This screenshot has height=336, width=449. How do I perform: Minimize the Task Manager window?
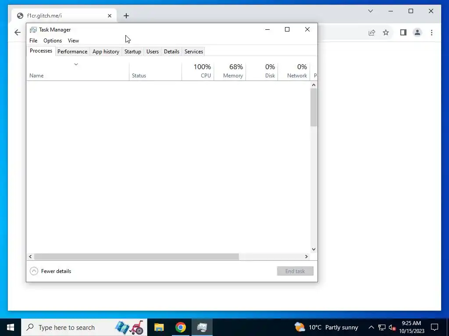pyautogui.click(x=267, y=29)
